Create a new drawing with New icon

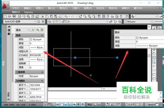5,16
